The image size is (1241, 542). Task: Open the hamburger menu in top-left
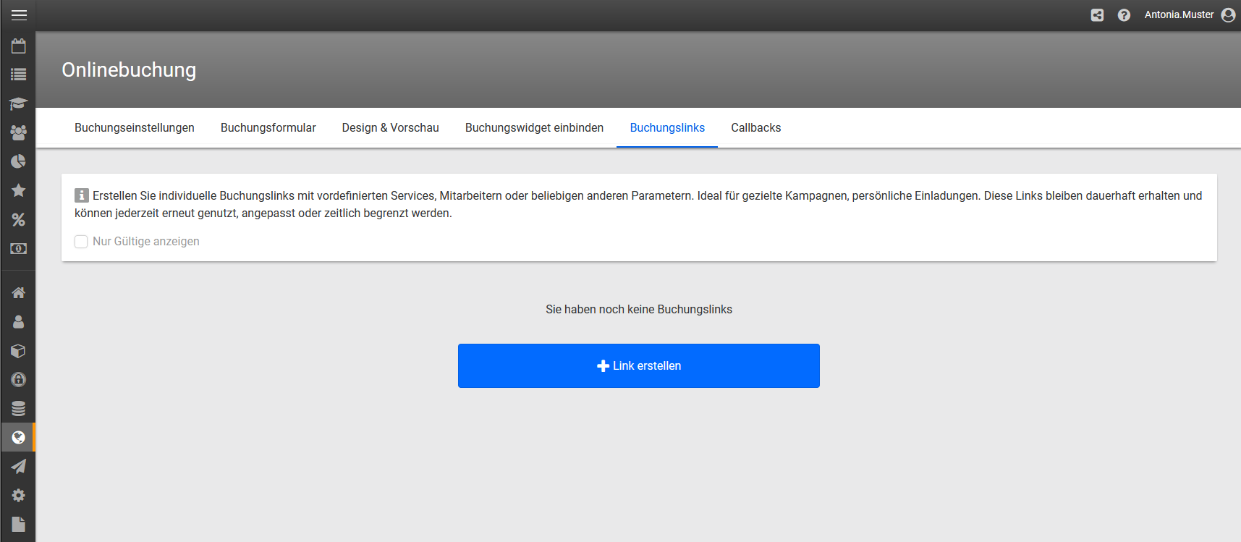[19, 15]
